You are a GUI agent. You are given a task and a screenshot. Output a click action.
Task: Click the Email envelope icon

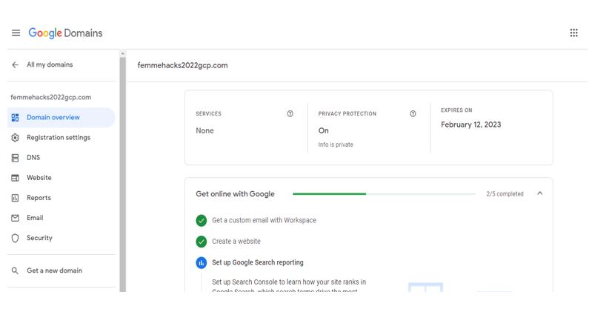[15, 218]
